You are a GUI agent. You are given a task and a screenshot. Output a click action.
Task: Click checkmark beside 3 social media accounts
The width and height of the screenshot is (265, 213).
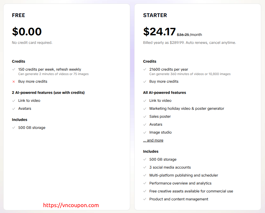coord(145,167)
